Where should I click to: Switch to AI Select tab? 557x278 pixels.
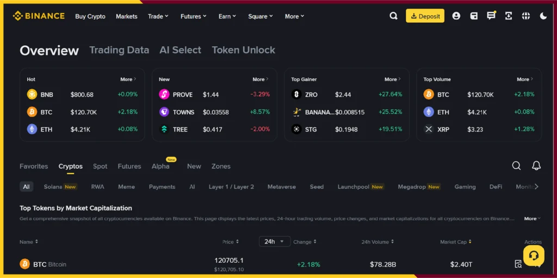click(180, 50)
